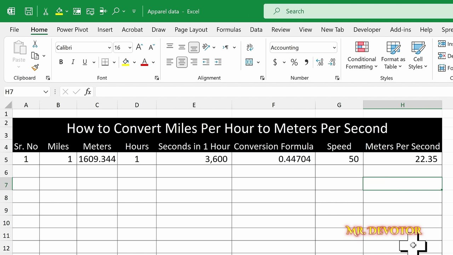Apply red Font Color
The width and height of the screenshot is (453, 255).
[x=144, y=62]
